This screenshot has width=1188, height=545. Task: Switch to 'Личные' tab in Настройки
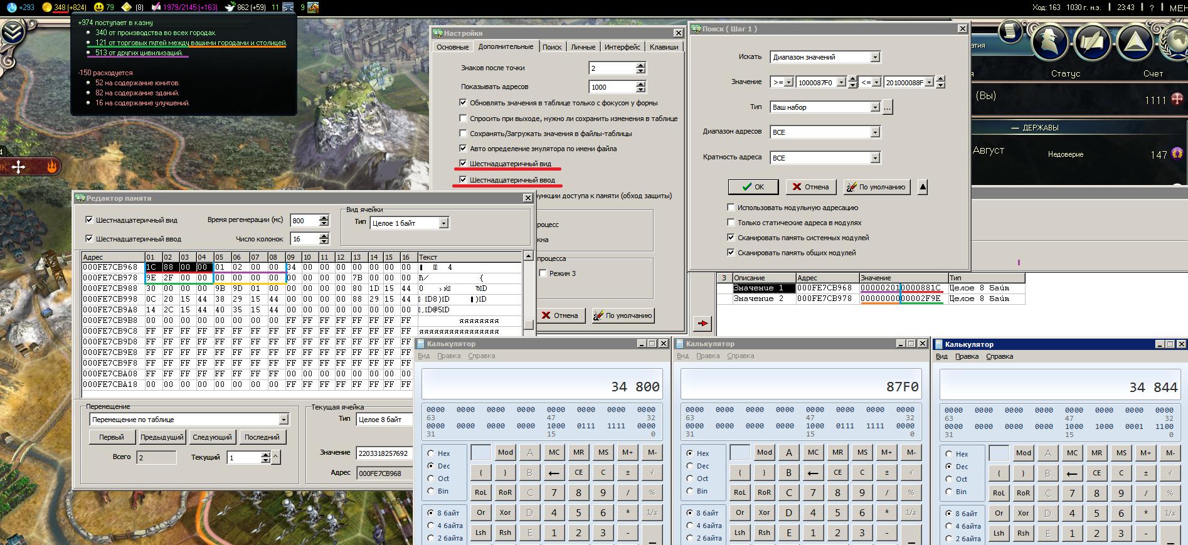pos(583,47)
